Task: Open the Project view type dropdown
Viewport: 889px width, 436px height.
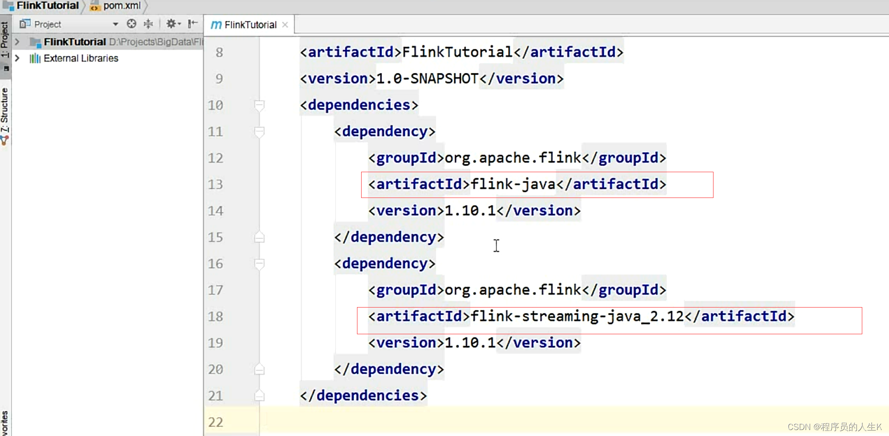Action: [115, 24]
